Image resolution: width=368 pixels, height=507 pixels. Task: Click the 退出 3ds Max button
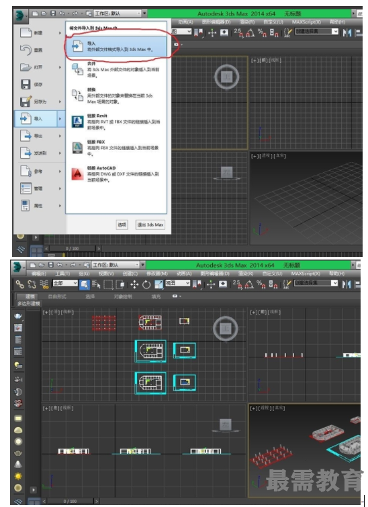150,225
